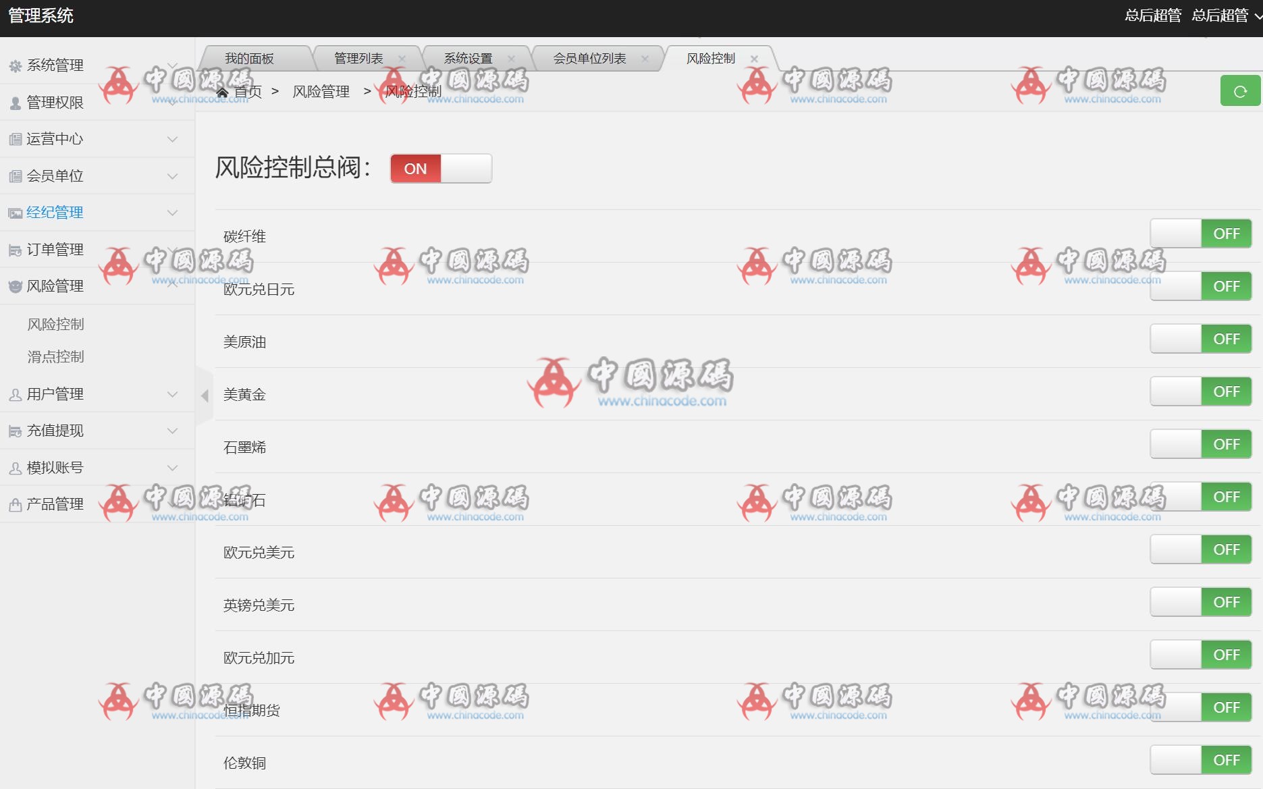
Task: Switch to the 会员单位列表 tab
Action: coord(589,59)
